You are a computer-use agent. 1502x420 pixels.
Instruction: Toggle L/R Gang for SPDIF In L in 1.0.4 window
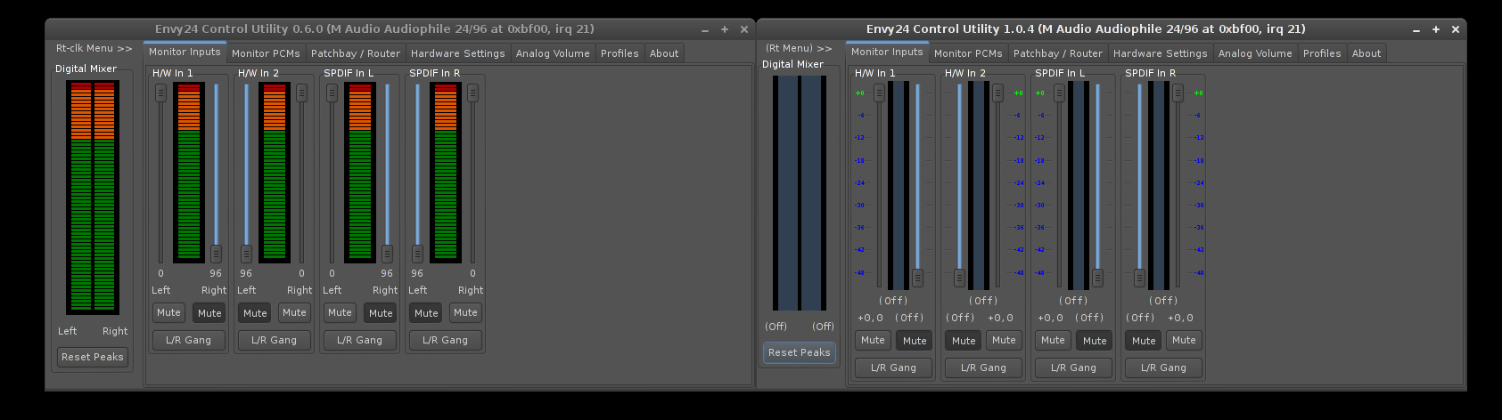click(x=1074, y=367)
